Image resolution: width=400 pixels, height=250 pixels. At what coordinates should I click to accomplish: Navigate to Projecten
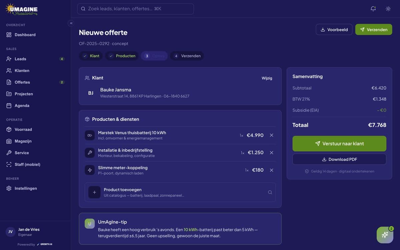coord(35,94)
